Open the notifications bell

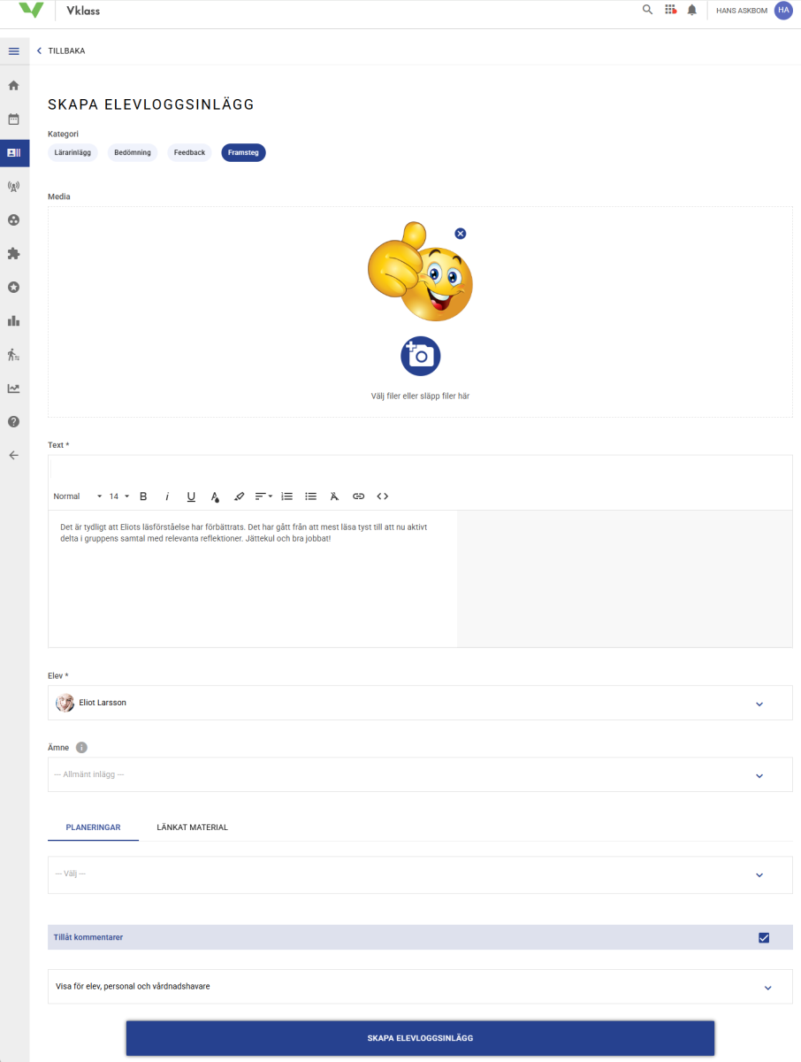(x=692, y=10)
